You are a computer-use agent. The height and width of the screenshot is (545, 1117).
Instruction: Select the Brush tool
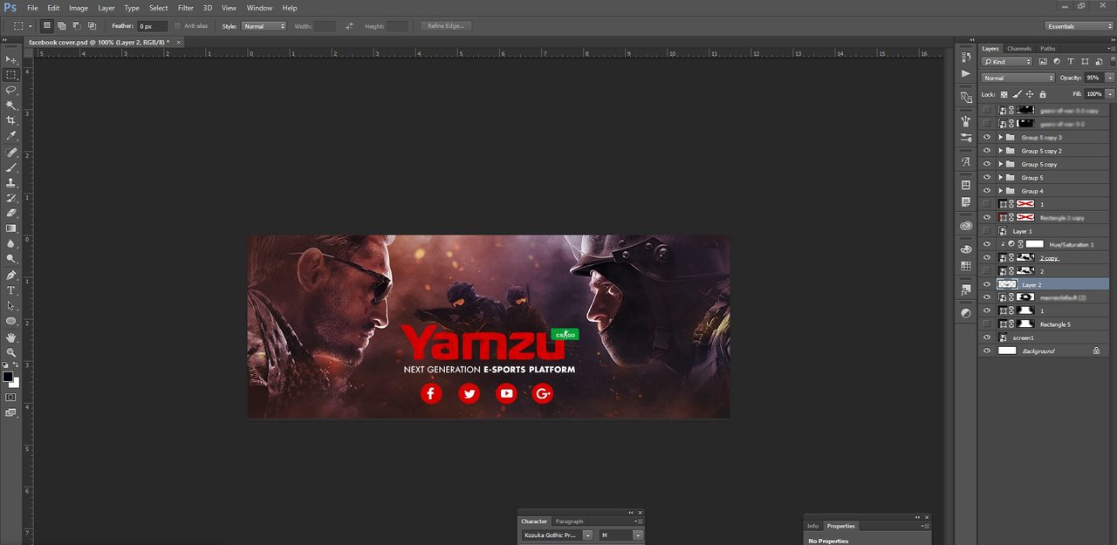pyautogui.click(x=11, y=167)
